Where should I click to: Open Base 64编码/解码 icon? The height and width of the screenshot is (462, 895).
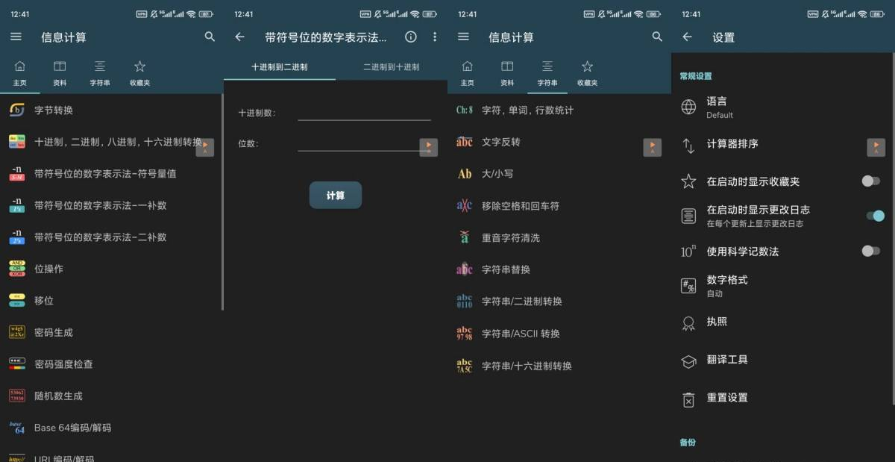pos(17,428)
